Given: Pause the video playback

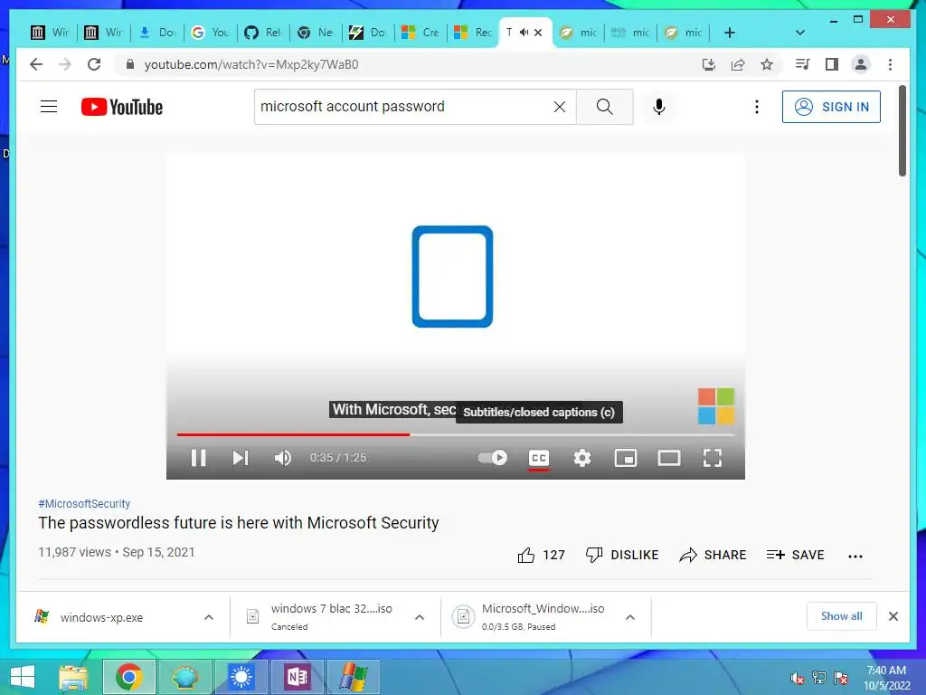Looking at the screenshot, I should [x=198, y=458].
